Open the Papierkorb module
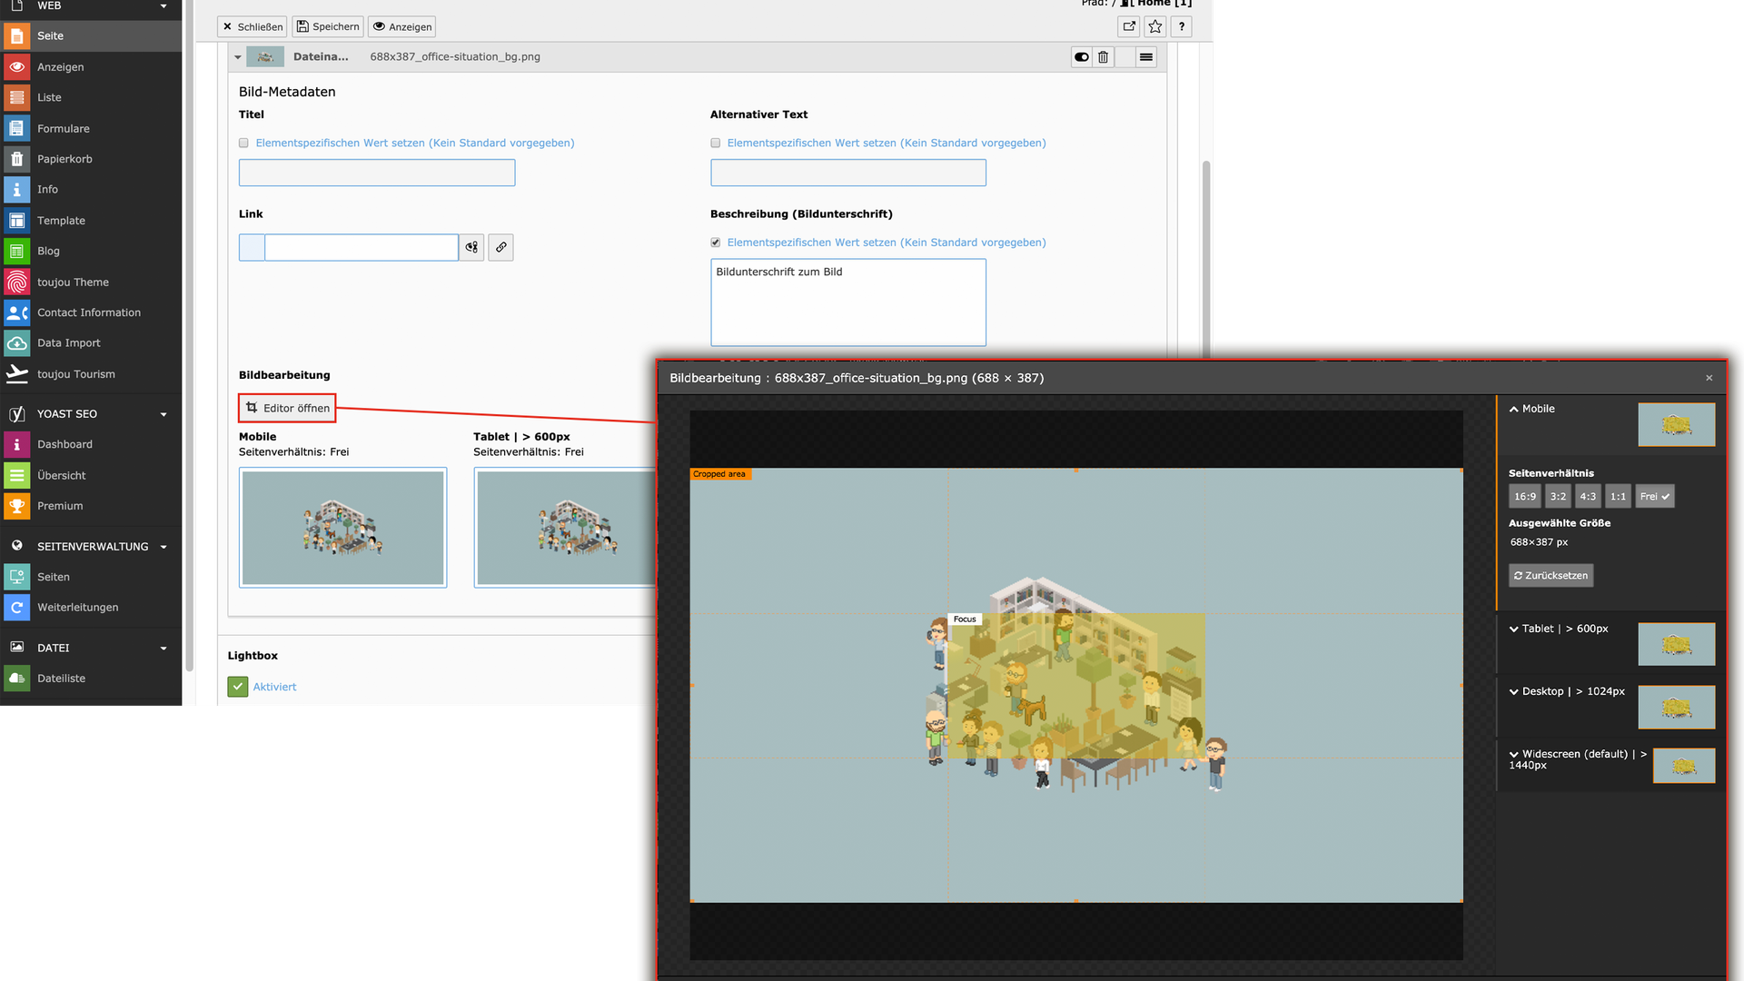Screen dimensions: 1744x981 pos(64,159)
